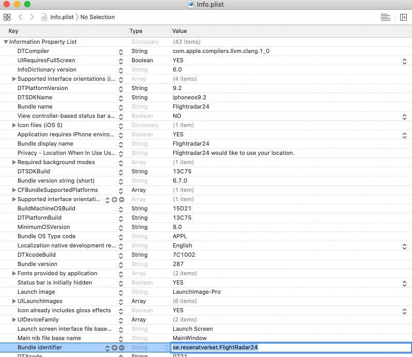This screenshot has height=357, width=412.
Task: Edit the Bundle identifier value field
Action: 291,347
